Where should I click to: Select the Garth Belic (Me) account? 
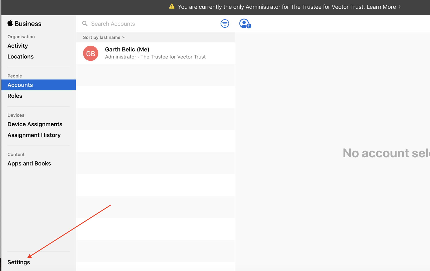click(155, 53)
